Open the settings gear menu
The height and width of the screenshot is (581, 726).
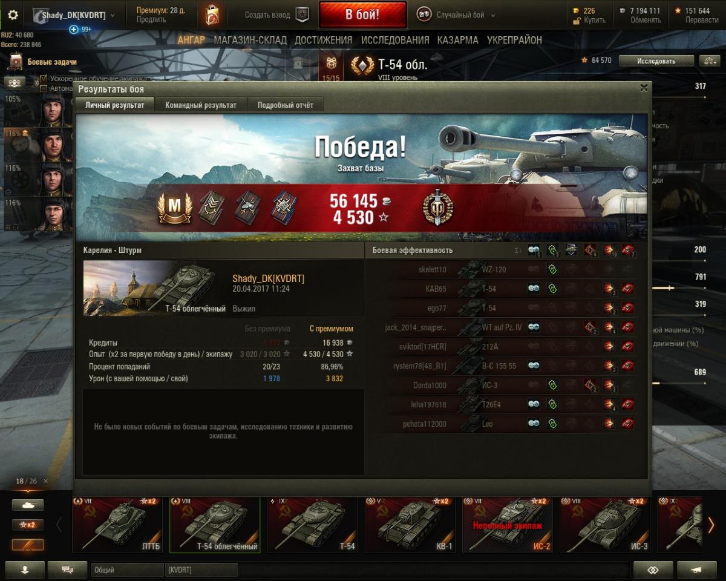13,15
